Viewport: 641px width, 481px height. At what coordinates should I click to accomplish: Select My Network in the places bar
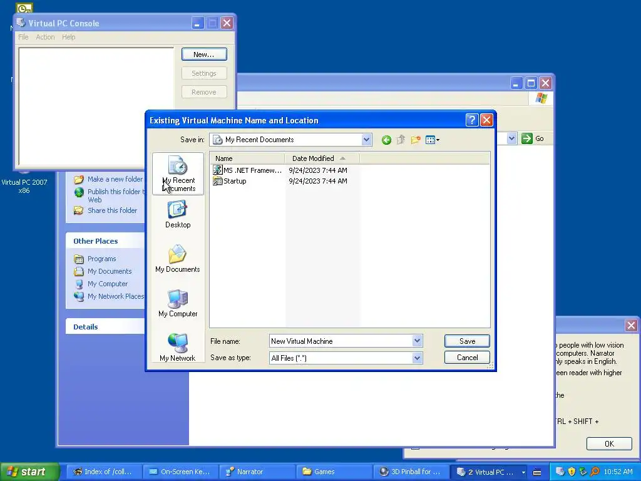(x=178, y=347)
